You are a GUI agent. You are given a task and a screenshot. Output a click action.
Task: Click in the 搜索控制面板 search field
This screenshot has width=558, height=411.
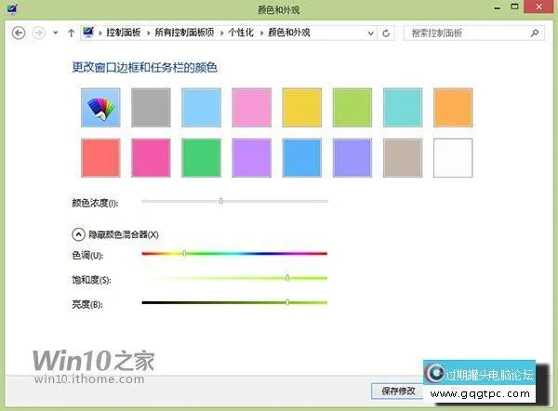[465, 33]
